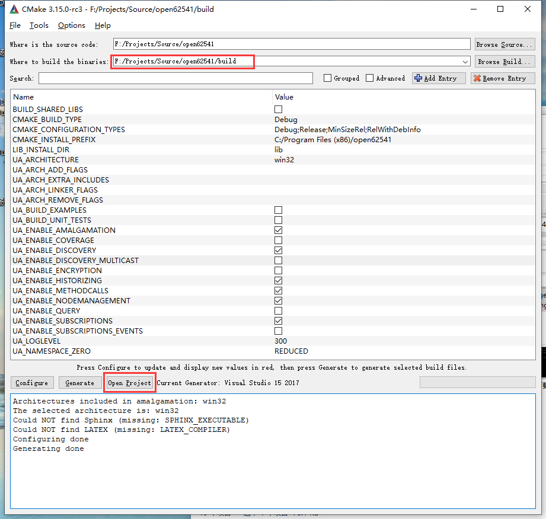Select the CMAKE_BUILD_TYPE value Debug

[286, 120]
